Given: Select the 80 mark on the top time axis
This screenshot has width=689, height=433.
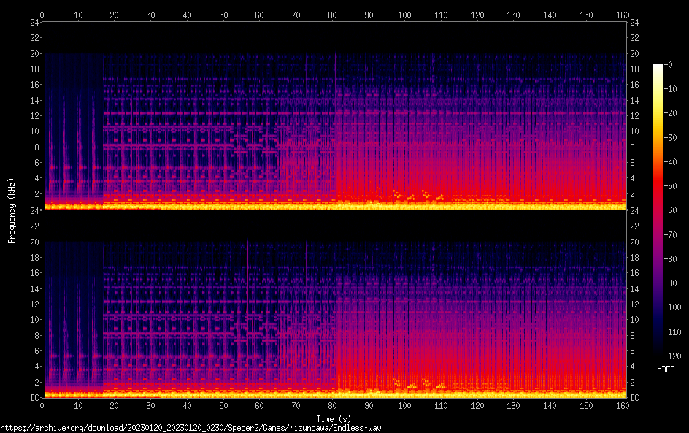Looking at the screenshot, I should coord(332,14).
